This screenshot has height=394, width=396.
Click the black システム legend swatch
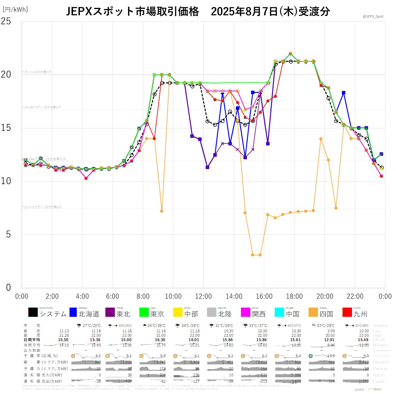[x=33, y=312]
